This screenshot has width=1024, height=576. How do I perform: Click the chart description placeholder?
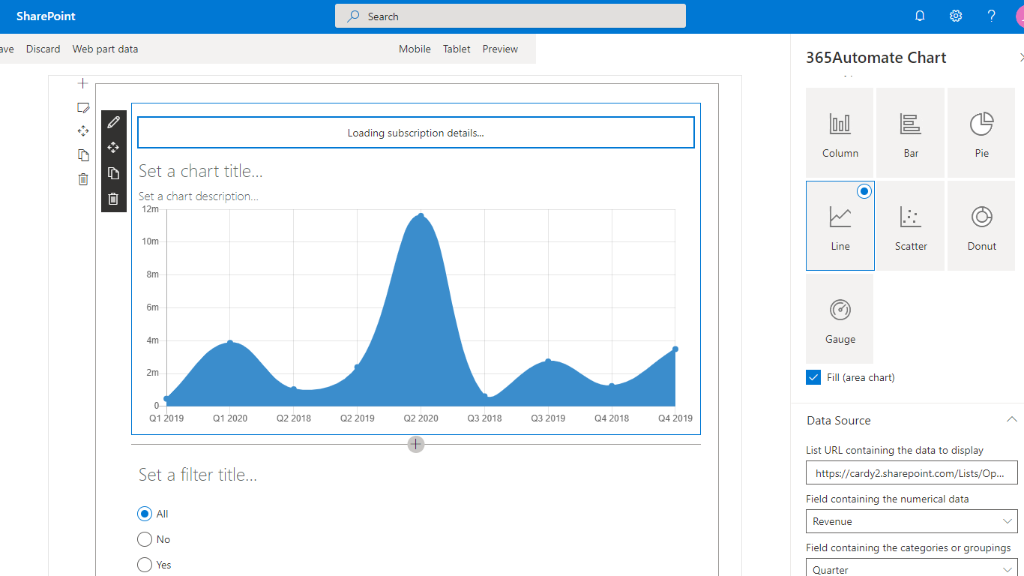tap(198, 196)
